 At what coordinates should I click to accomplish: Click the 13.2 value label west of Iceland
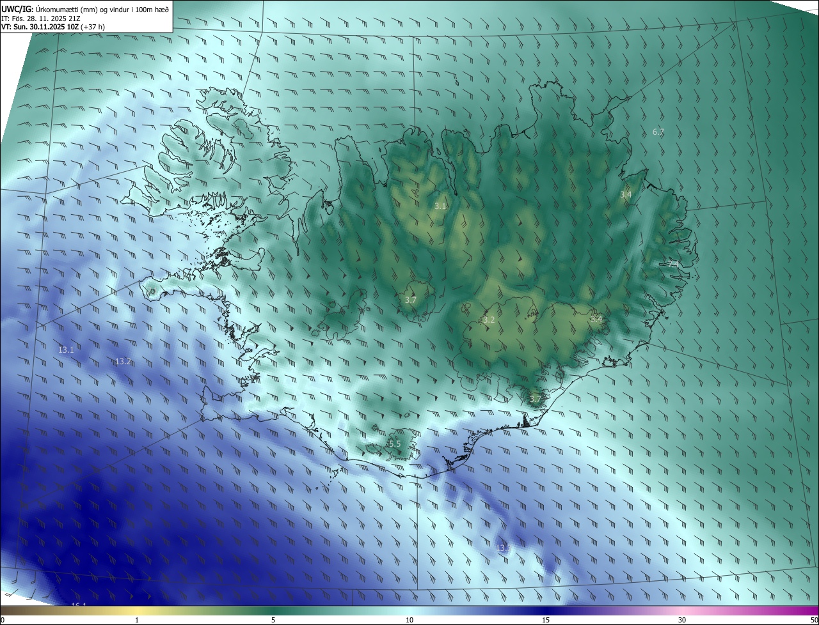click(x=123, y=361)
